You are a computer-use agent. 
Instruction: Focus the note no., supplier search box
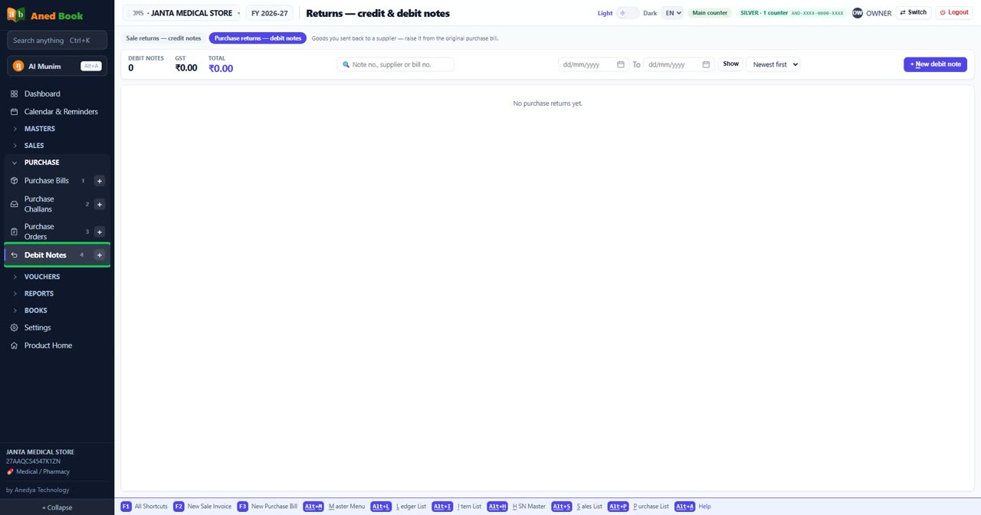pos(395,64)
